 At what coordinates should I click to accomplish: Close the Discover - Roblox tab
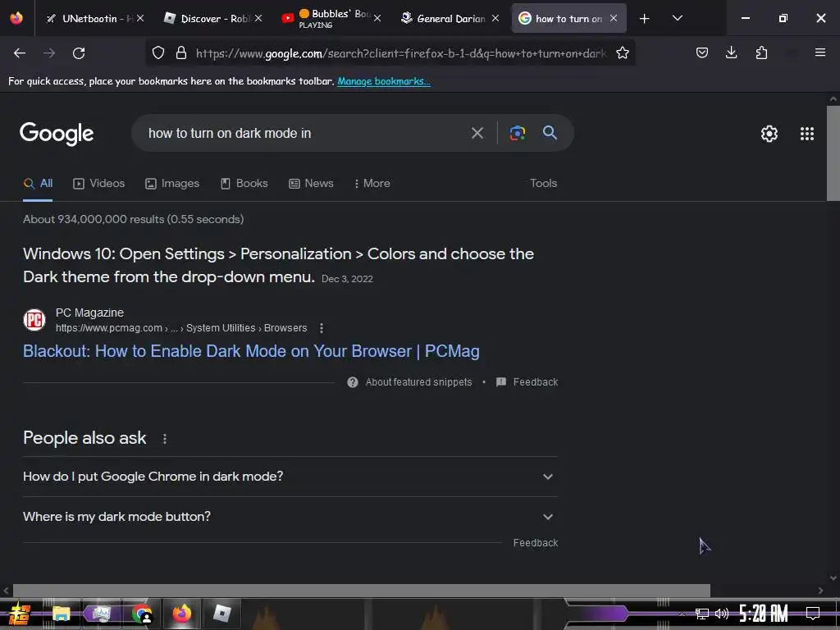point(258,18)
